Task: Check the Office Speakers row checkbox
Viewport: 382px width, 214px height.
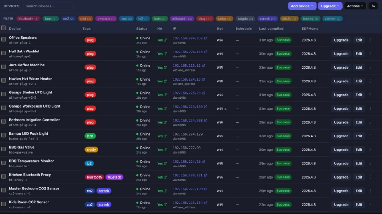Action: click(x=3, y=39)
